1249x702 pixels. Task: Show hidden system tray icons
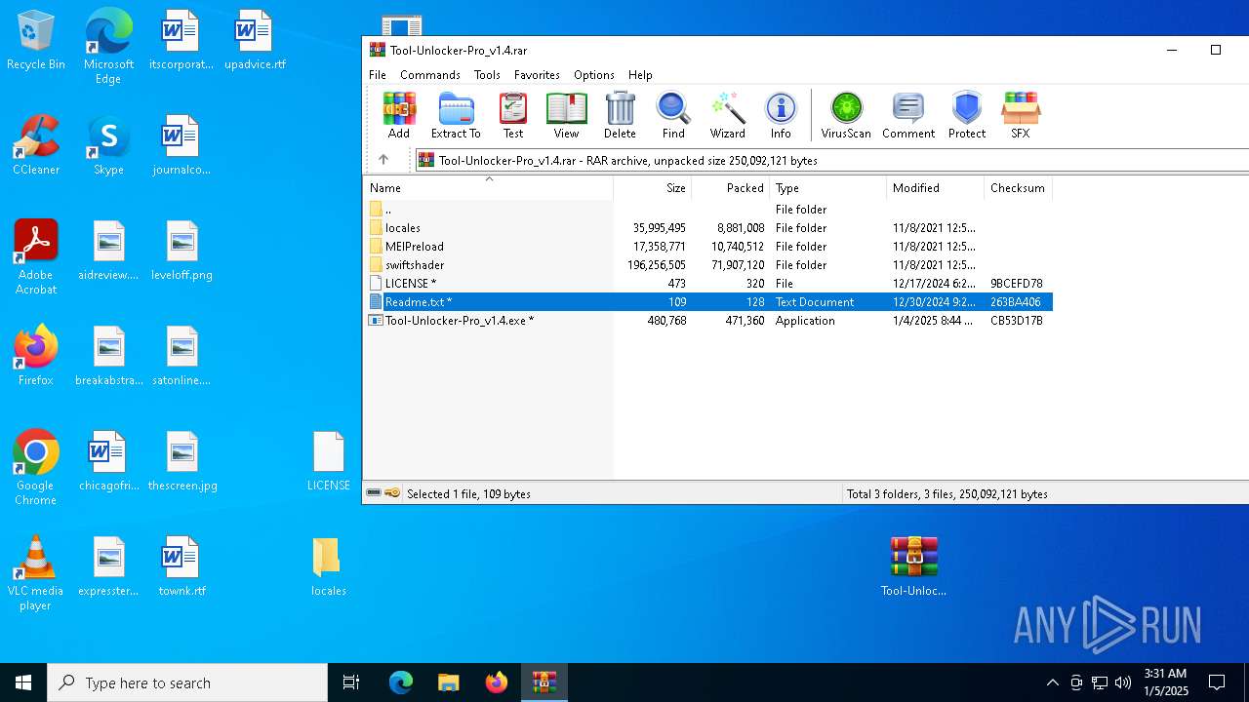point(1052,682)
